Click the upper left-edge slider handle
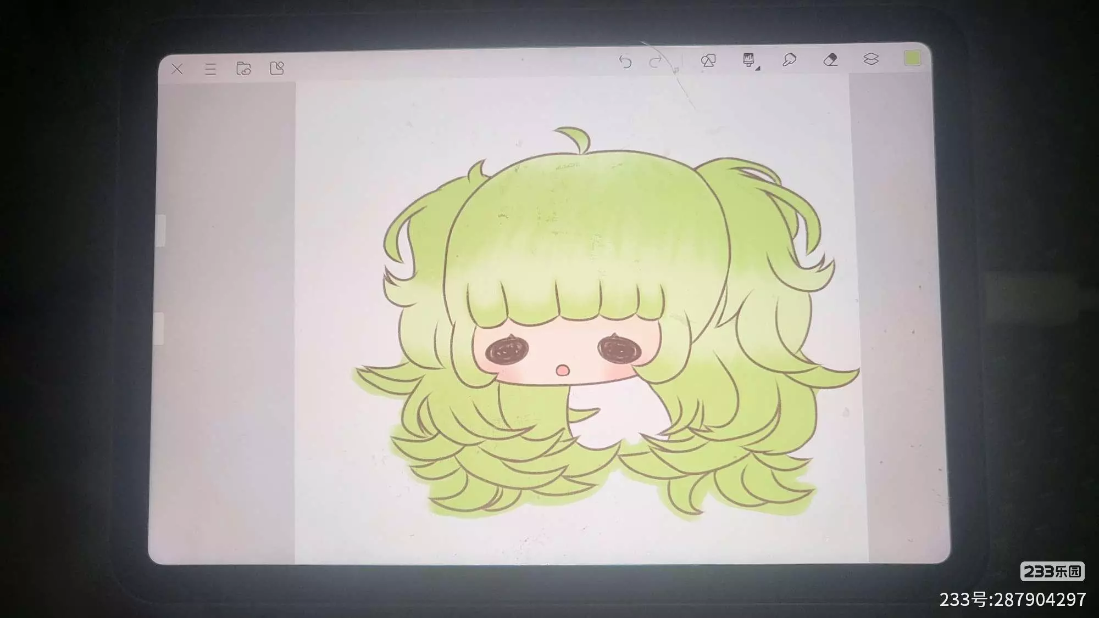The width and height of the screenshot is (1099, 618). point(160,231)
